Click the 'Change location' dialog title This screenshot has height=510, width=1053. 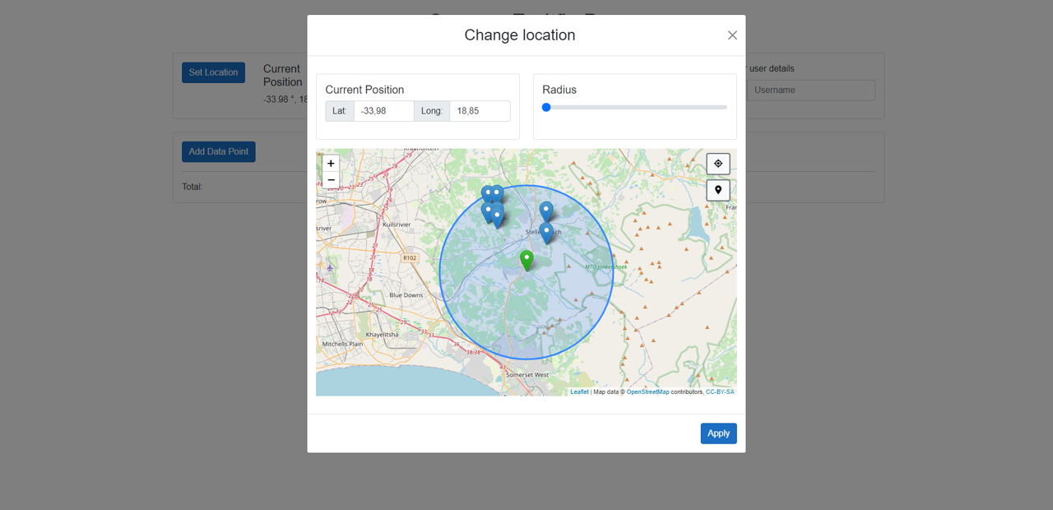(x=520, y=35)
